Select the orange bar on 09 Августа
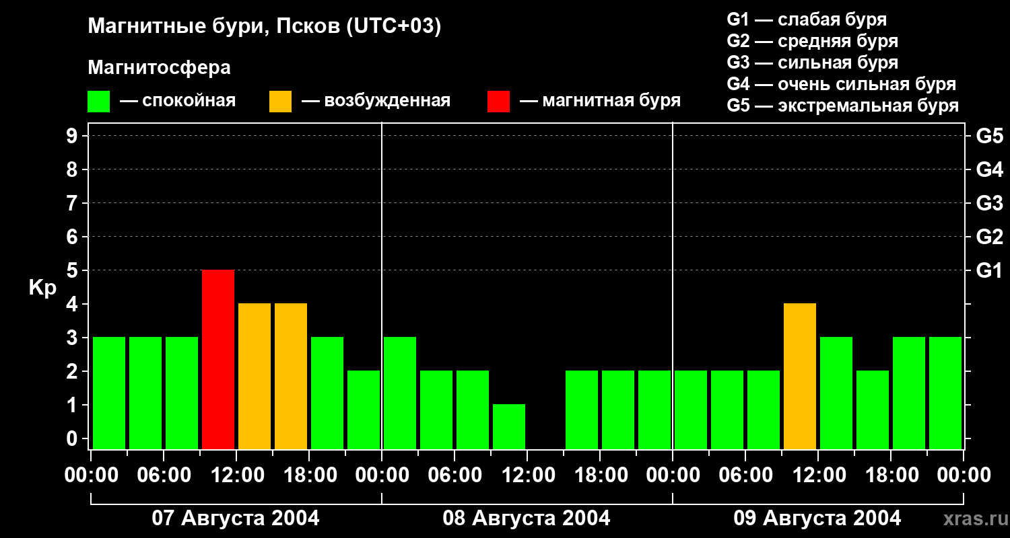Screen dimensions: 1010x538 (800, 376)
